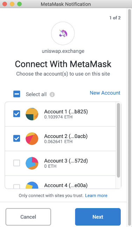Screen dimensions: 132x227
Task: Toggle the Select all checkbox
Action: coord(17,94)
